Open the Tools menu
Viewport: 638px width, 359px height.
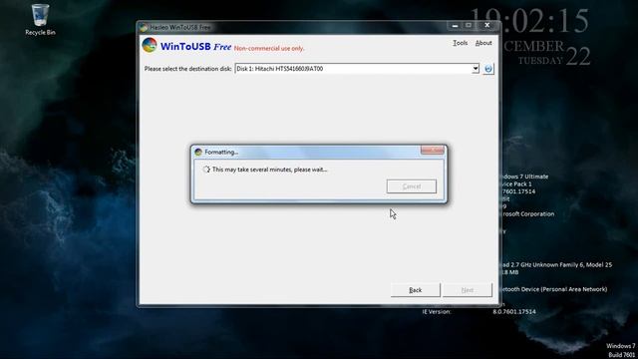461,43
